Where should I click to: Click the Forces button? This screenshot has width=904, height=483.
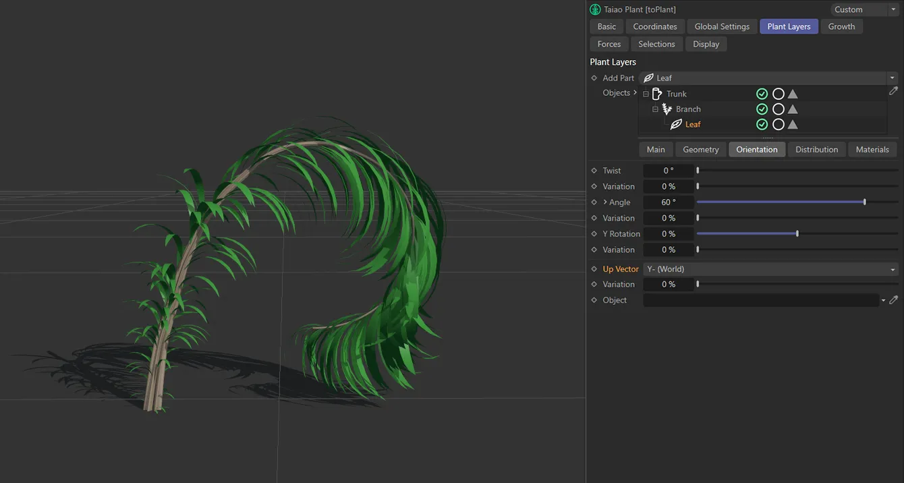pyautogui.click(x=608, y=43)
